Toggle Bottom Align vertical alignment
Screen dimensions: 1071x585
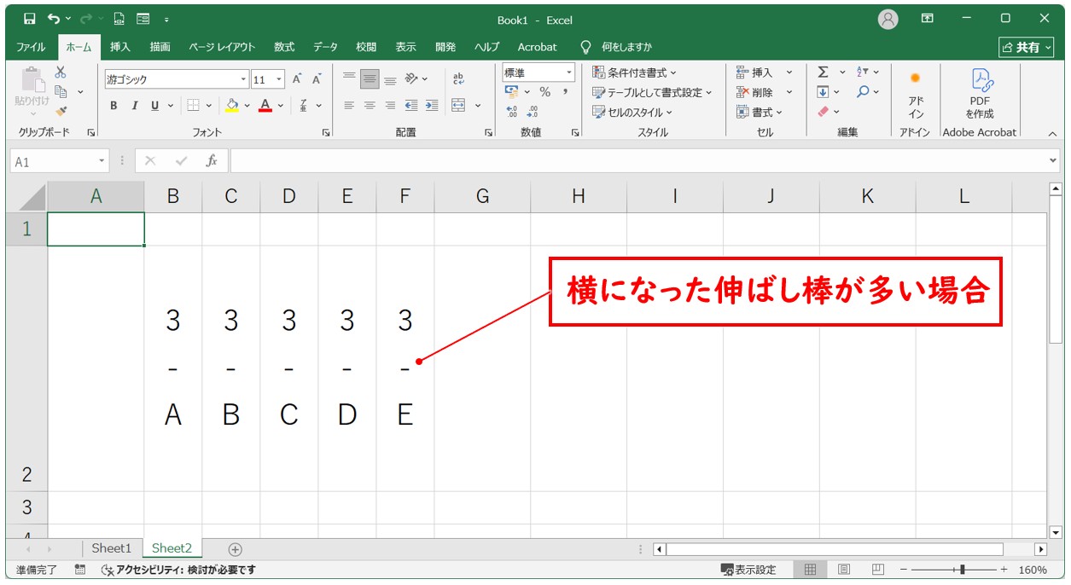click(390, 79)
